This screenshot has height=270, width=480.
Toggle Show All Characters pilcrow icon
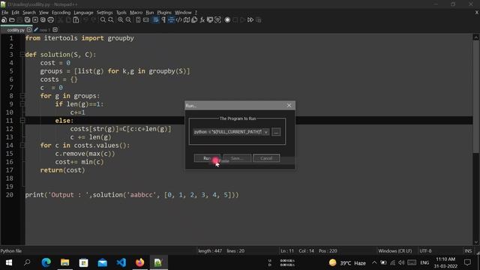click(163, 20)
